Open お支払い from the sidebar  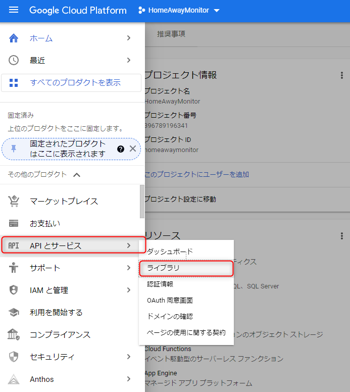point(45,223)
